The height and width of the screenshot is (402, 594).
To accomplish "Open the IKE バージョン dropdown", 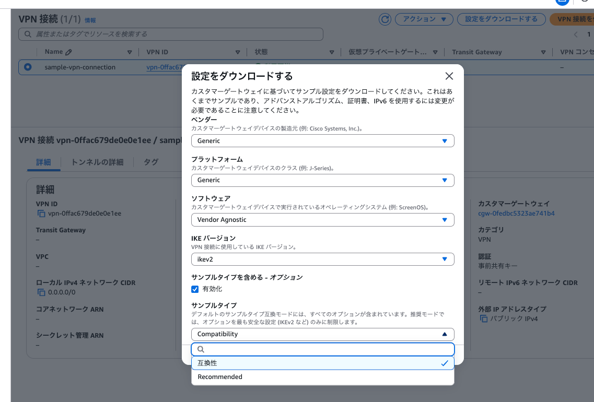I will click(322, 259).
